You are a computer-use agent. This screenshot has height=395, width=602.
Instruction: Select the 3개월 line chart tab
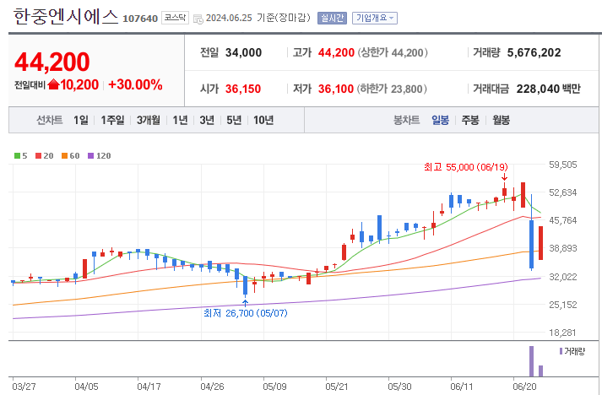coord(149,120)
